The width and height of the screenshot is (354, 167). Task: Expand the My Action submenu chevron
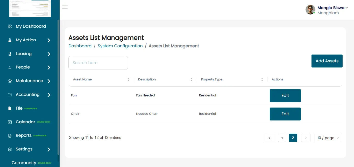point(49,40)
